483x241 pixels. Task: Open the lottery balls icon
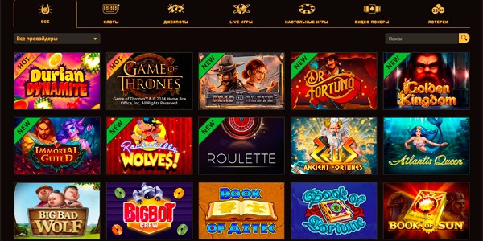[x=438, y=9]
